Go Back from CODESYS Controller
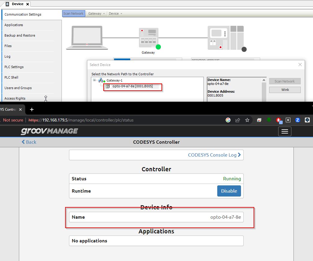 pyautogui.click(x=29, y=142)
